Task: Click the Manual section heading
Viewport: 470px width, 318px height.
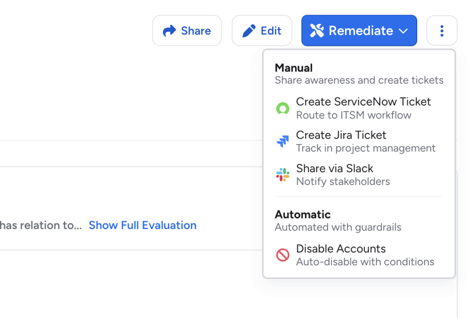Action: 294,68
